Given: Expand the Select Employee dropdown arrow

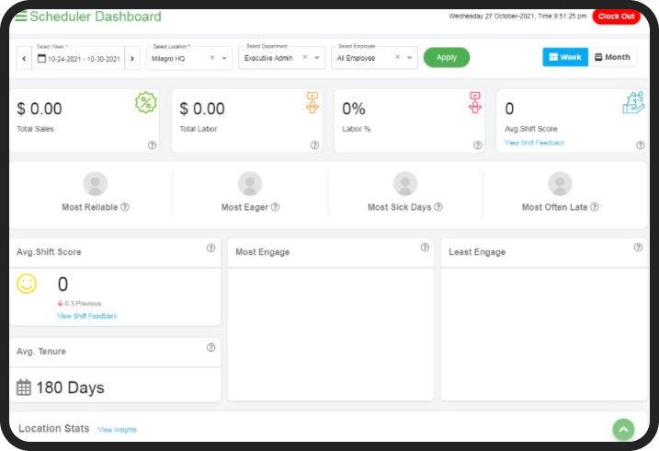Looking at the screenshot, I should click(x=409, y=58).
